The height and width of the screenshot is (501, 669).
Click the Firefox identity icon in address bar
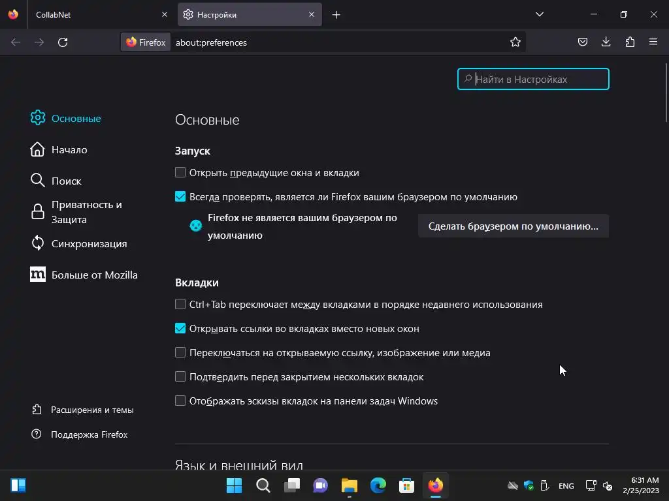[x=146, y=42]
